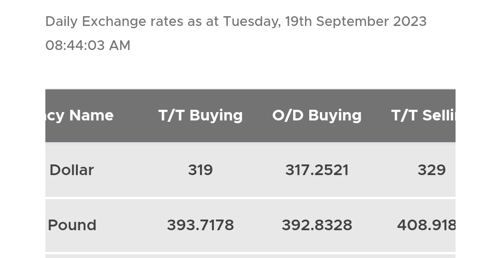Select the T/T Buying column header
The width and height of the screenshot is (500, 258).
point(200,115)
